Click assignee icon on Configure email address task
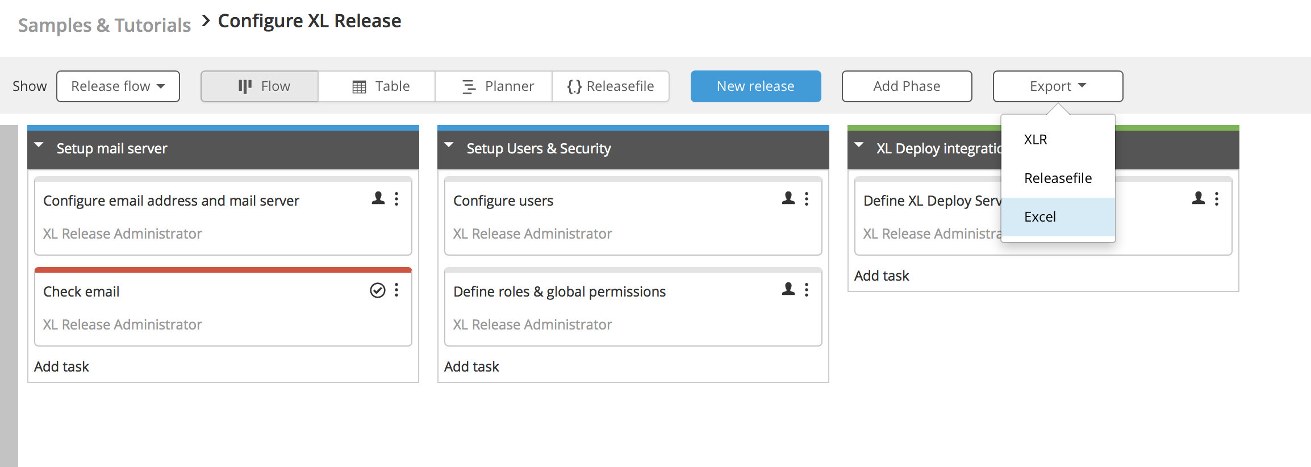The width and height of the screenshot is (1311, 467). [378, 198]
